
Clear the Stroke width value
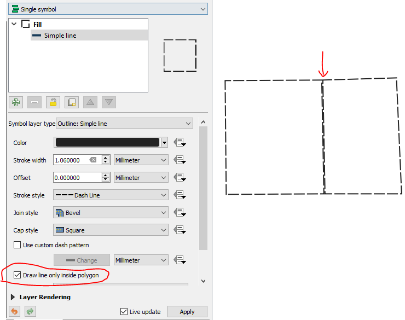pyautogui.click(x=93, y=160)
